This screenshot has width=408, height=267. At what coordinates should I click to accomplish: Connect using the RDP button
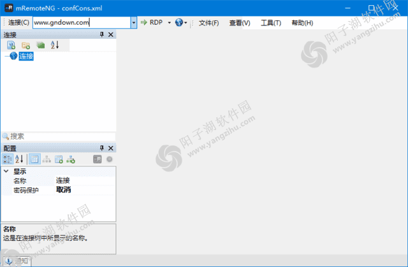click(152, 22)
